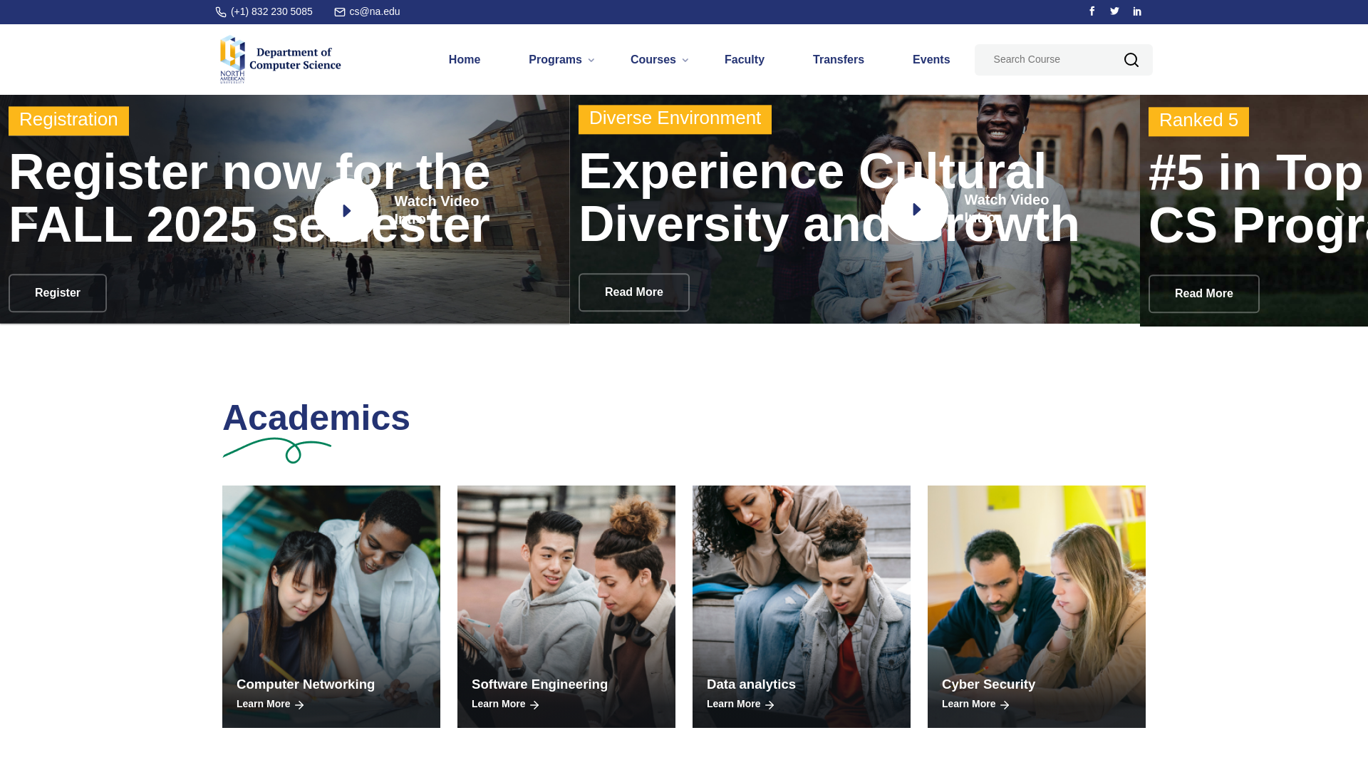Open the Facebook social icon
The height and width of the screenshot is (770, 1368).
[1092, 11]
